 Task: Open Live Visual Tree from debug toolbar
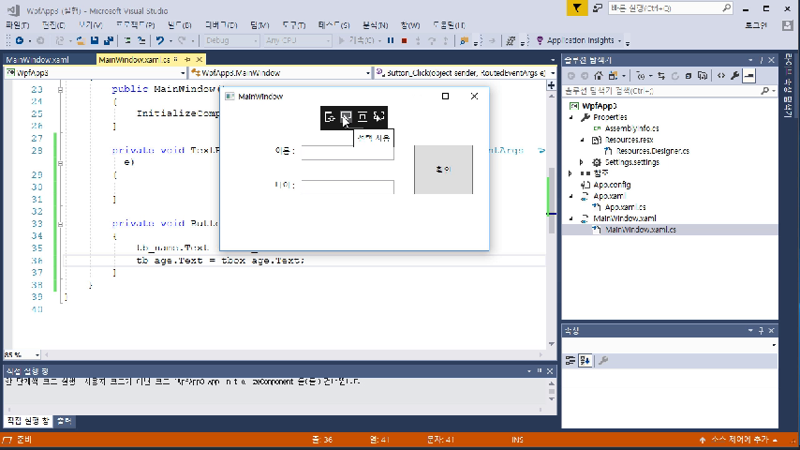pos(330,117)
